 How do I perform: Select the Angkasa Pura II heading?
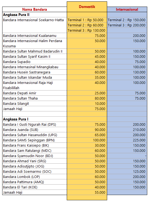point(16,15)
